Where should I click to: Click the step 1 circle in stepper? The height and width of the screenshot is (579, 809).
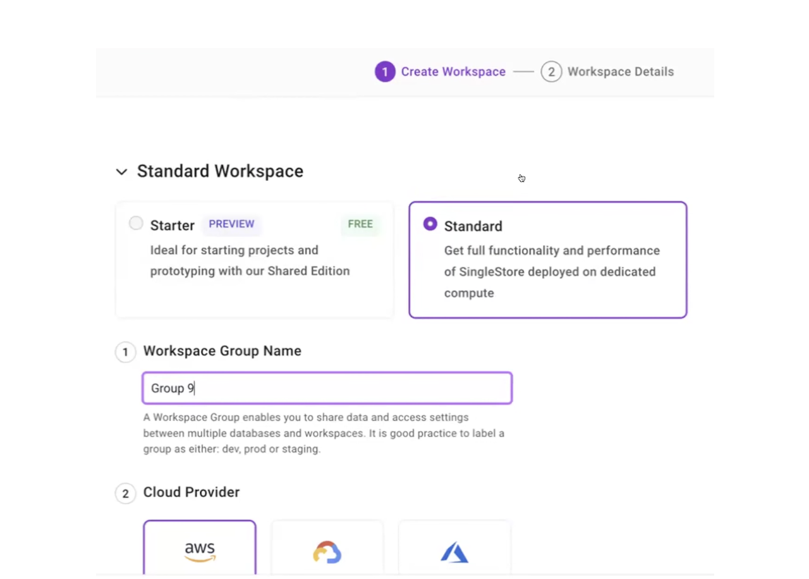[385, 72]
